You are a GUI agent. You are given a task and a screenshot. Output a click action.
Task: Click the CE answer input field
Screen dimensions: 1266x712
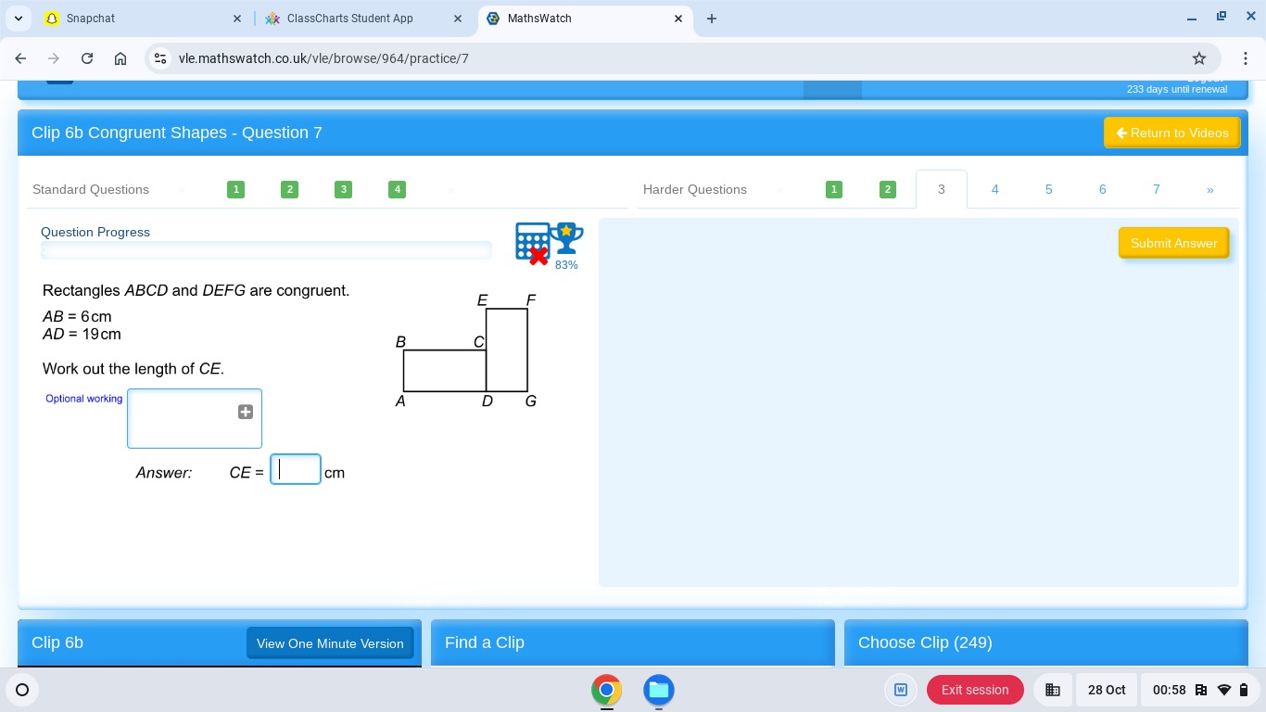coord(296,469)
